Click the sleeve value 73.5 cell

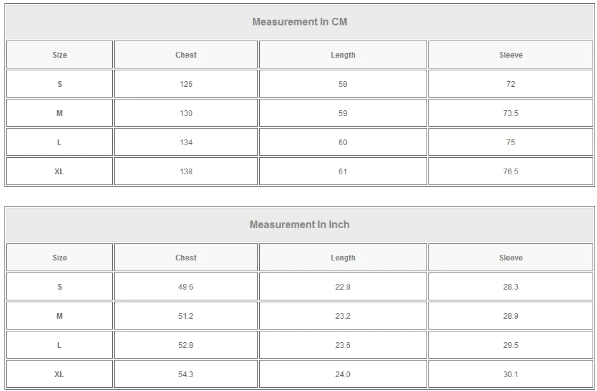(511, 113)
